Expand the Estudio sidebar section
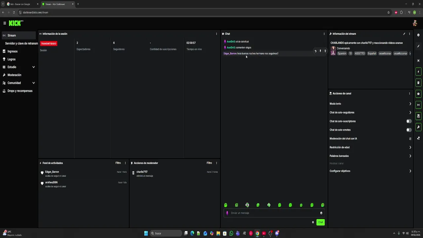The image size is (423, 238). pyautogui.click(x=33, y=67)
